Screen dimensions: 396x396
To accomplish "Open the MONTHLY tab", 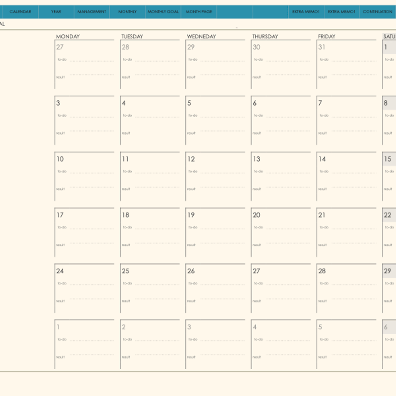I will 127,12.
